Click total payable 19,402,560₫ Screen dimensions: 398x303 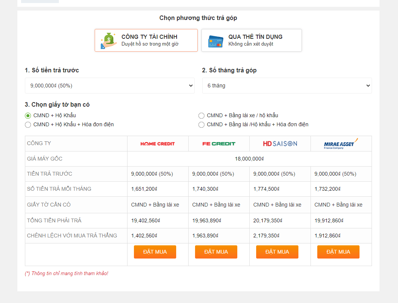(x=146, y=220)
